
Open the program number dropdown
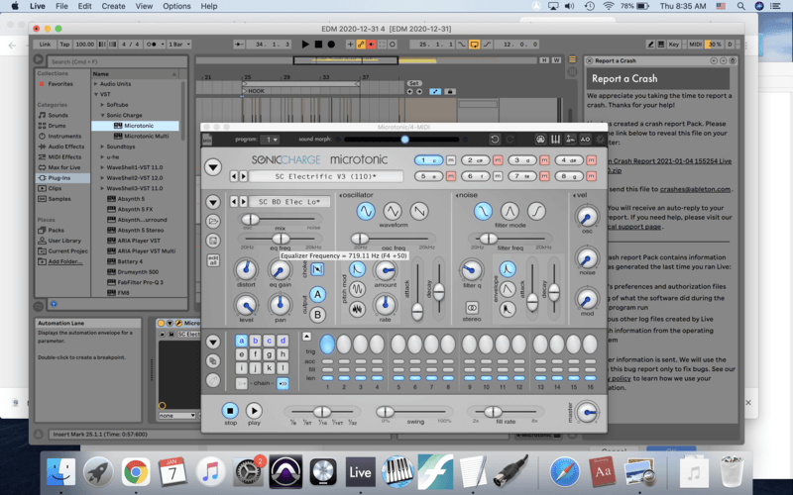(x=270, y=139)
